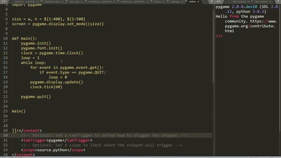Click 'if event.type == pygame.QUIT:' line
The image size is (281, 158).
coord(73,72)
